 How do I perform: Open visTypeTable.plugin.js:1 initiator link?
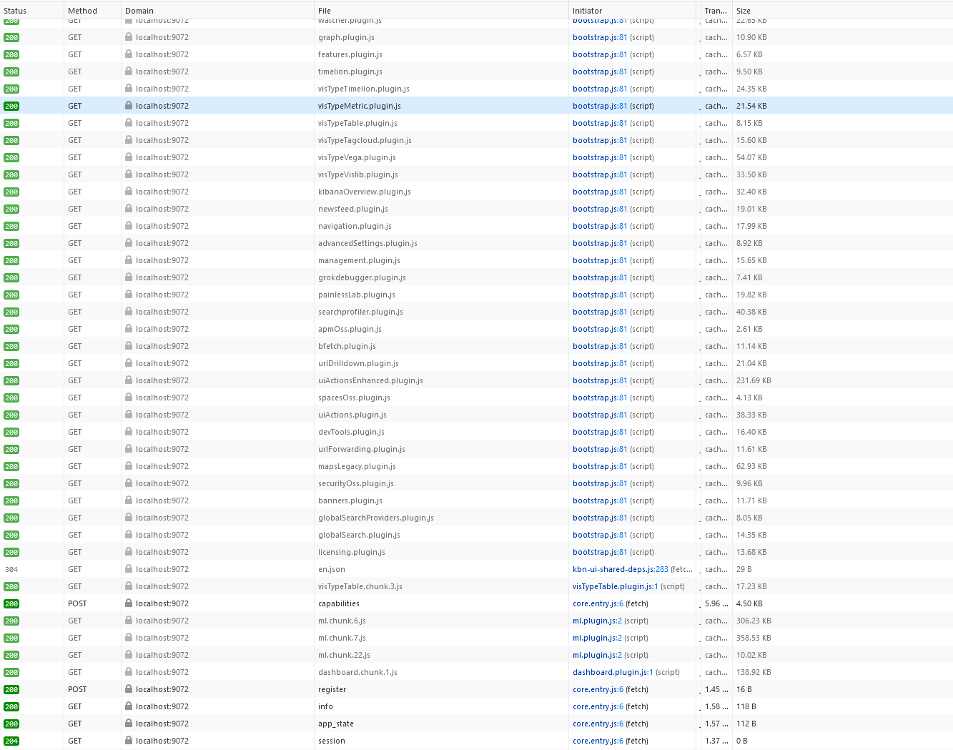[616, 586]
